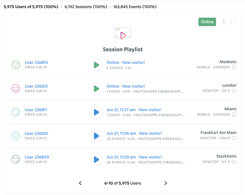245x195 pixels.
Task: Click the 5,975 Users count summary
Action: [31, 6]
